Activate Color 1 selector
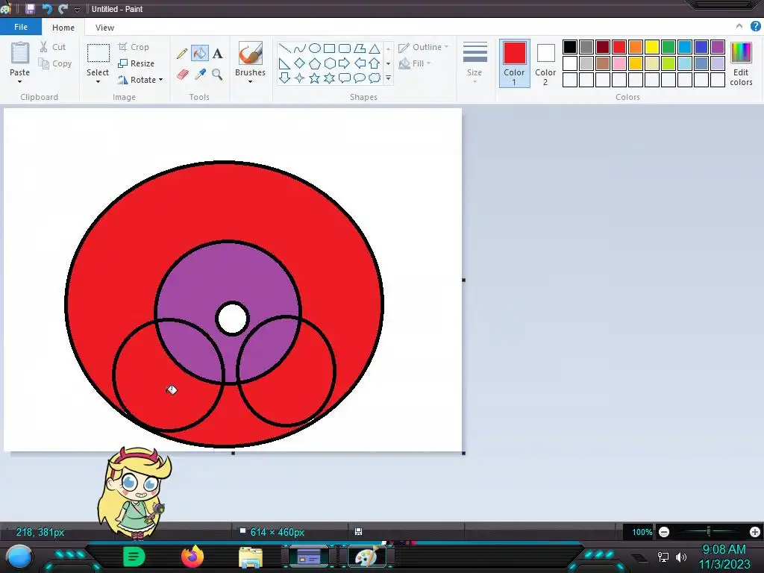The width and height of the screenshot is (764, 573). (x=515, y=63)
